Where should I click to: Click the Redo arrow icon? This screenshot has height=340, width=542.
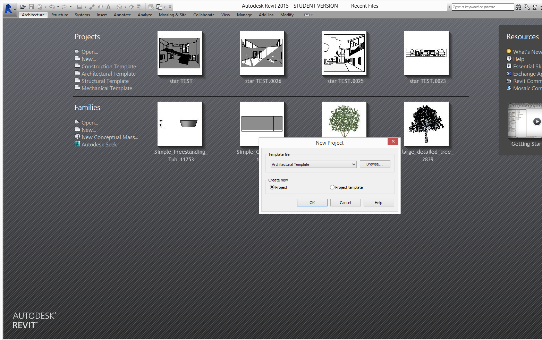click(x=64, y=7)
